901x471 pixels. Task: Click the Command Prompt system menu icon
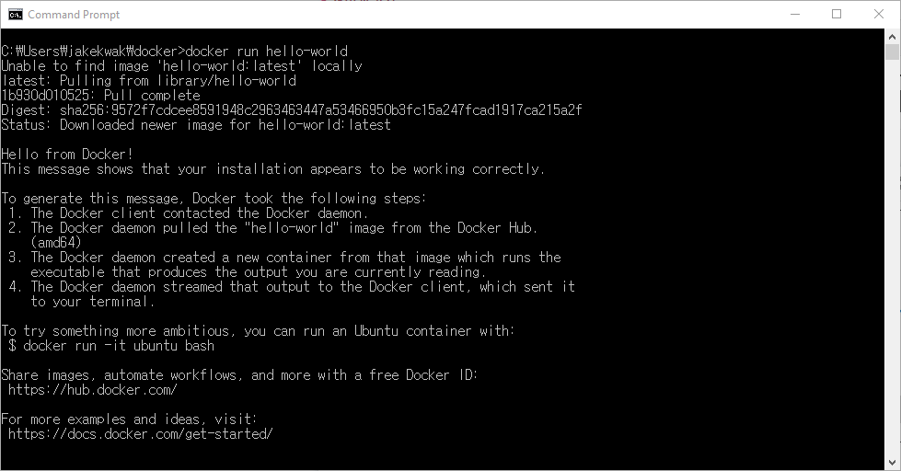pyautogui.click(x=16, y=14)
